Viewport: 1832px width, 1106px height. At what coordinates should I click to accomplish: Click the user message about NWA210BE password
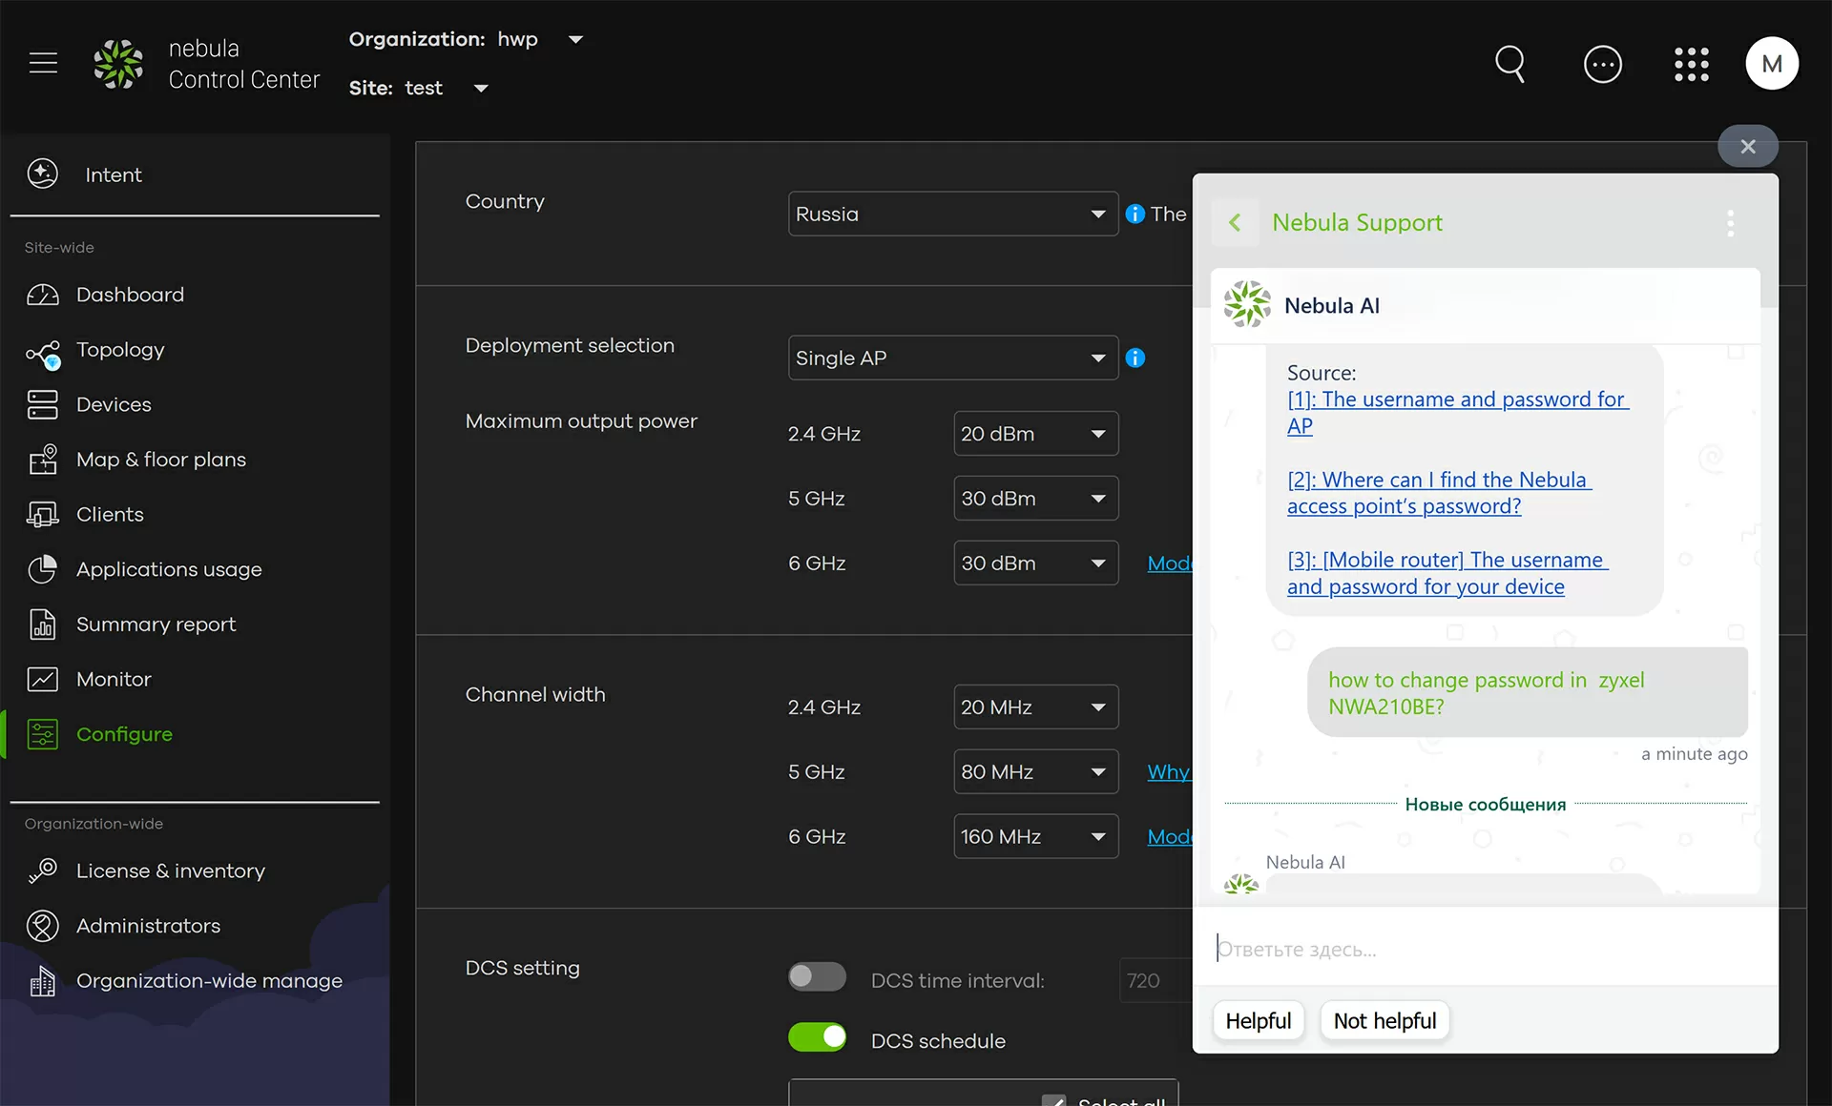coord(1527,693)
